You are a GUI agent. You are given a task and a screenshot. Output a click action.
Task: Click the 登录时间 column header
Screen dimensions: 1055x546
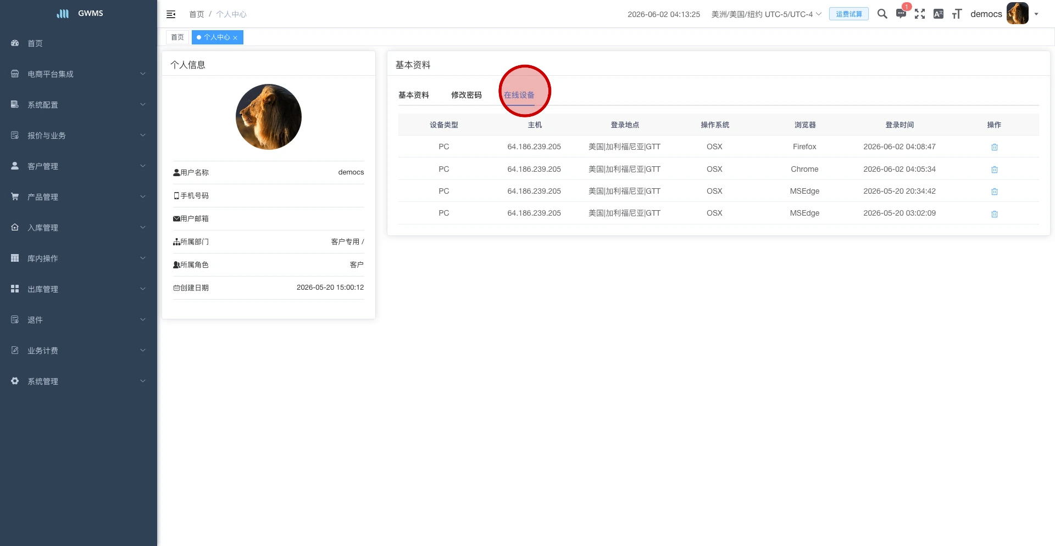point(899,125)
